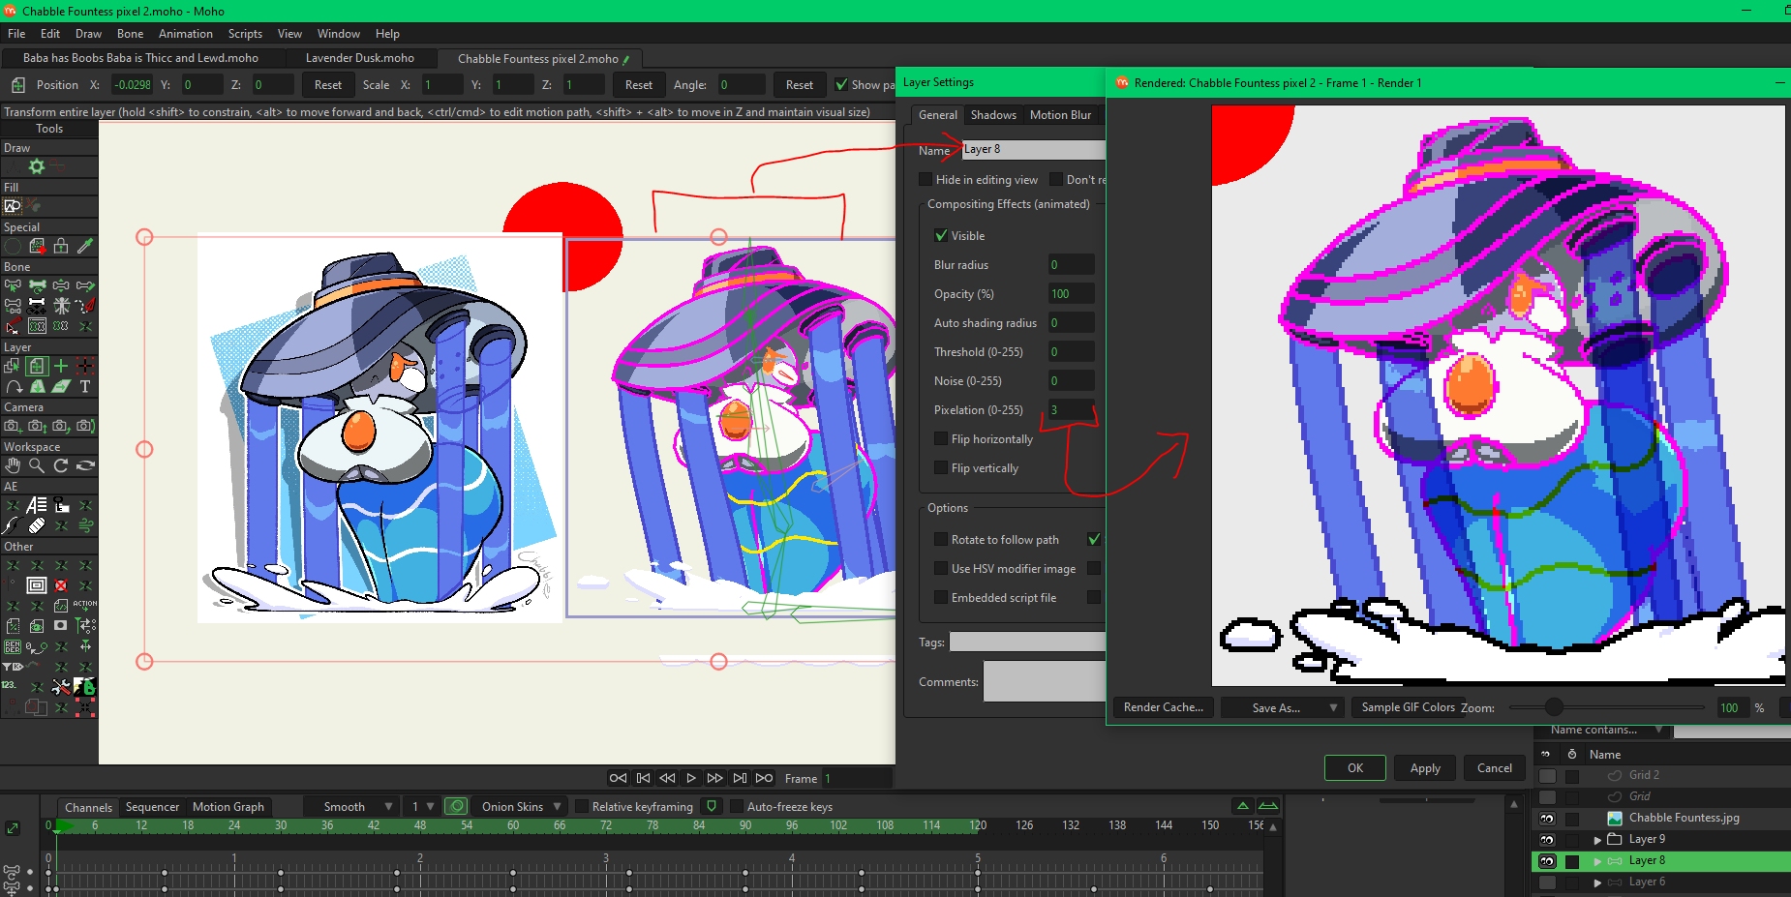
Task: Hide the Chabble Fountess.jpg layer
Action: (1547, 818)
